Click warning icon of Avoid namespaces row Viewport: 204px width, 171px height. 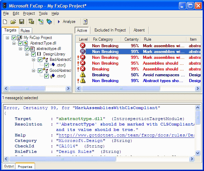point(83,75)
